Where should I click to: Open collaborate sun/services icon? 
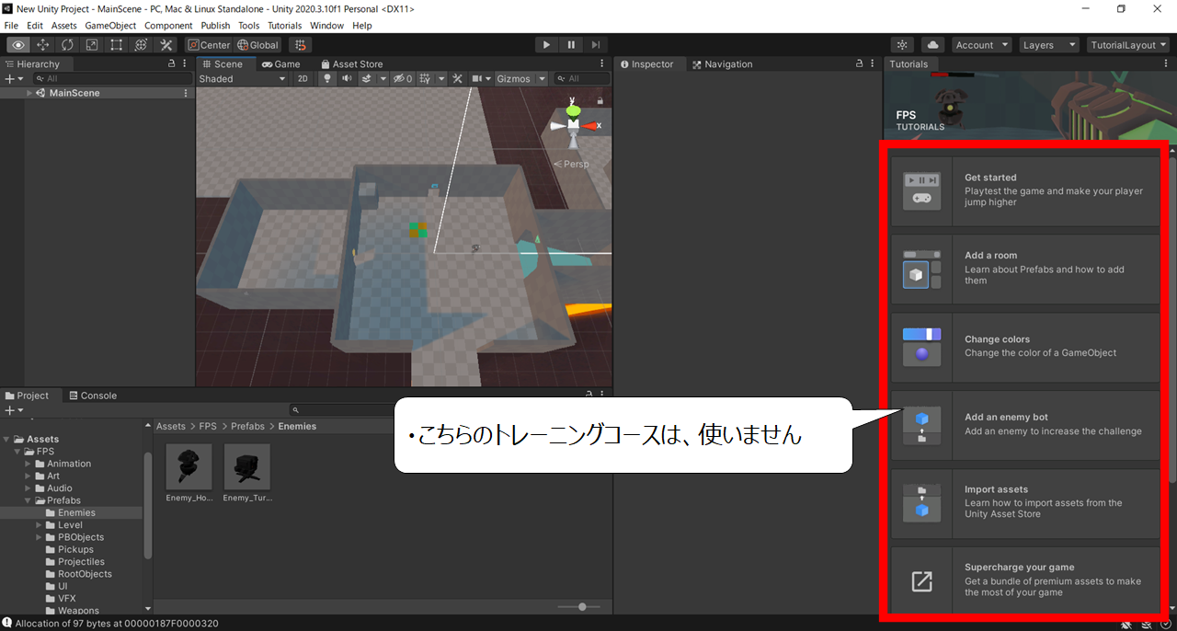[903, 45]
